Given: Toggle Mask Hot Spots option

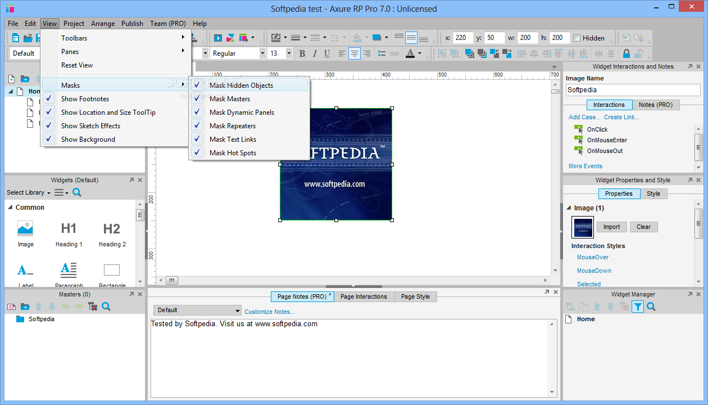Looking at the screenshot, I should 248,153.
